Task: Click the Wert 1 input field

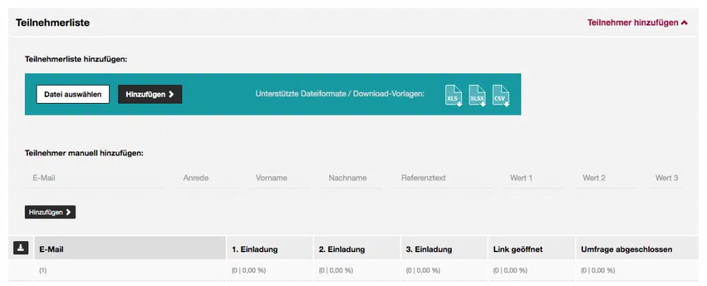Action: pyautogui.click(x=532, y=178)
